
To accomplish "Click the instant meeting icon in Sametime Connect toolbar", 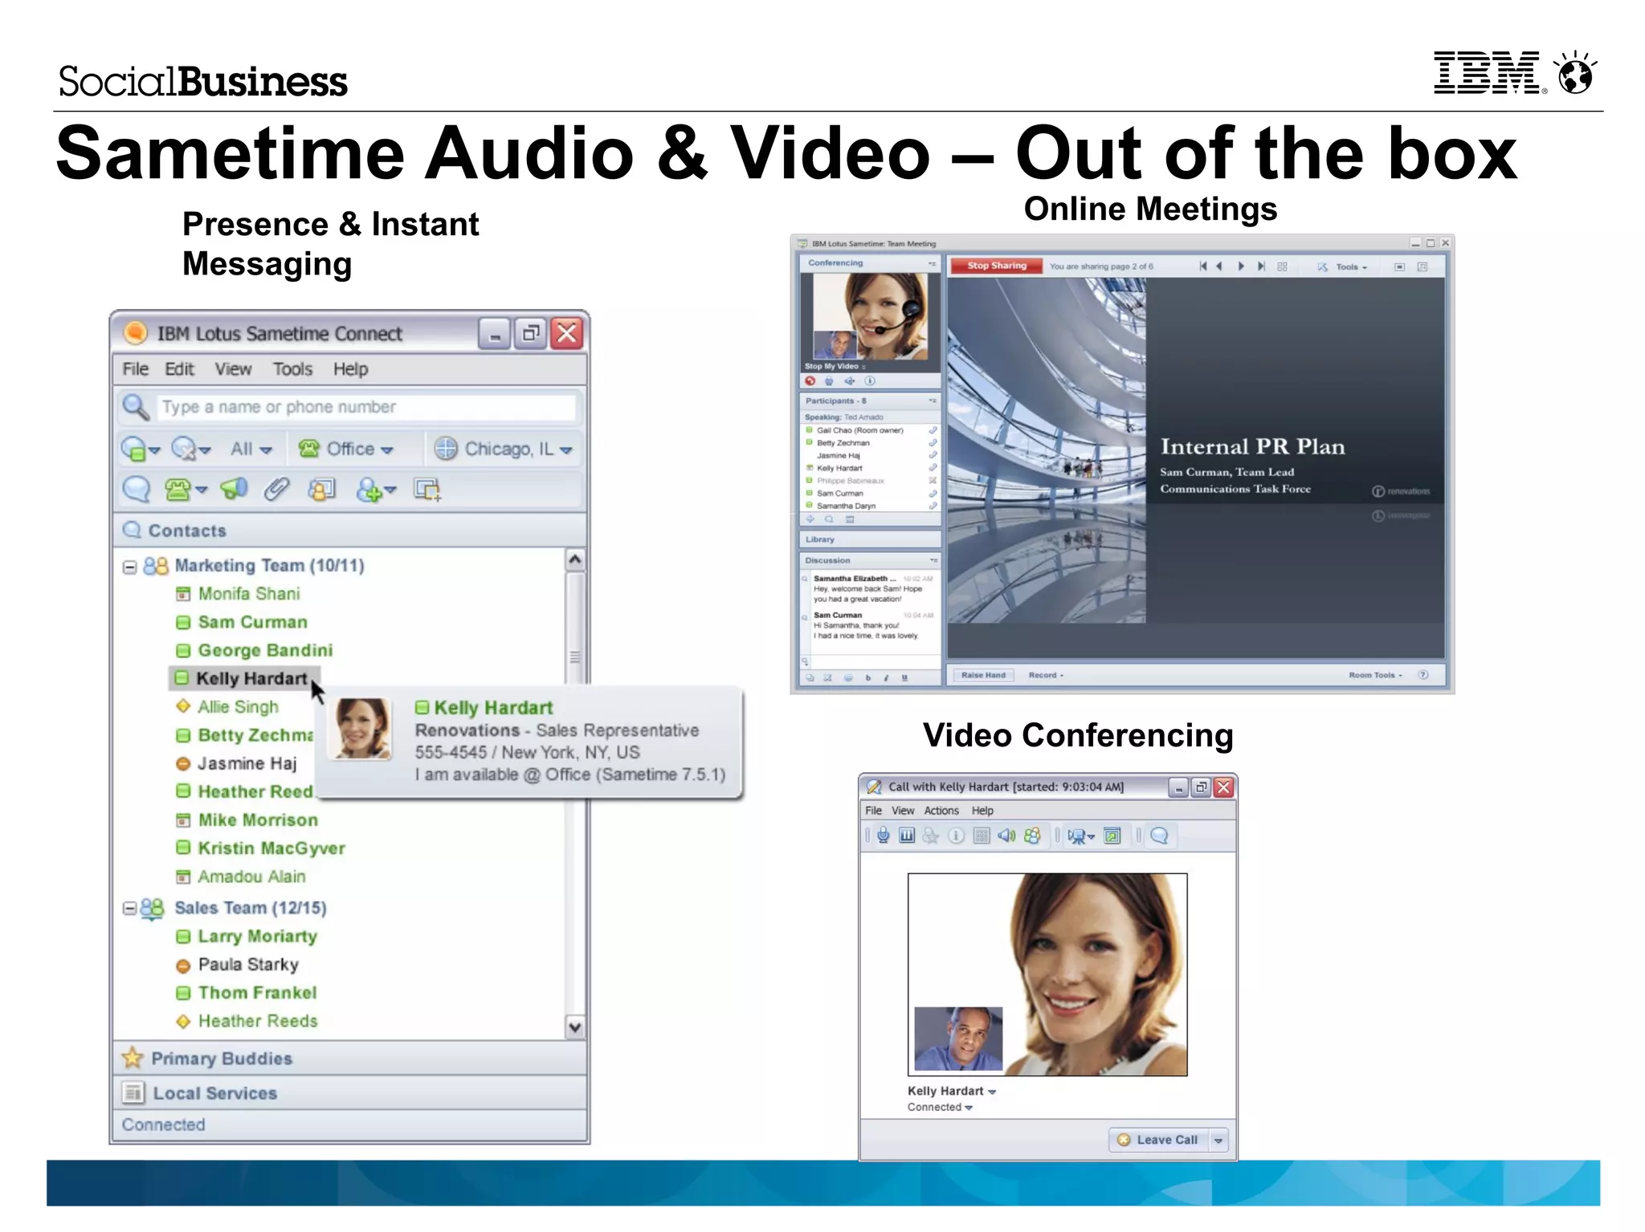I will (321, 489).
